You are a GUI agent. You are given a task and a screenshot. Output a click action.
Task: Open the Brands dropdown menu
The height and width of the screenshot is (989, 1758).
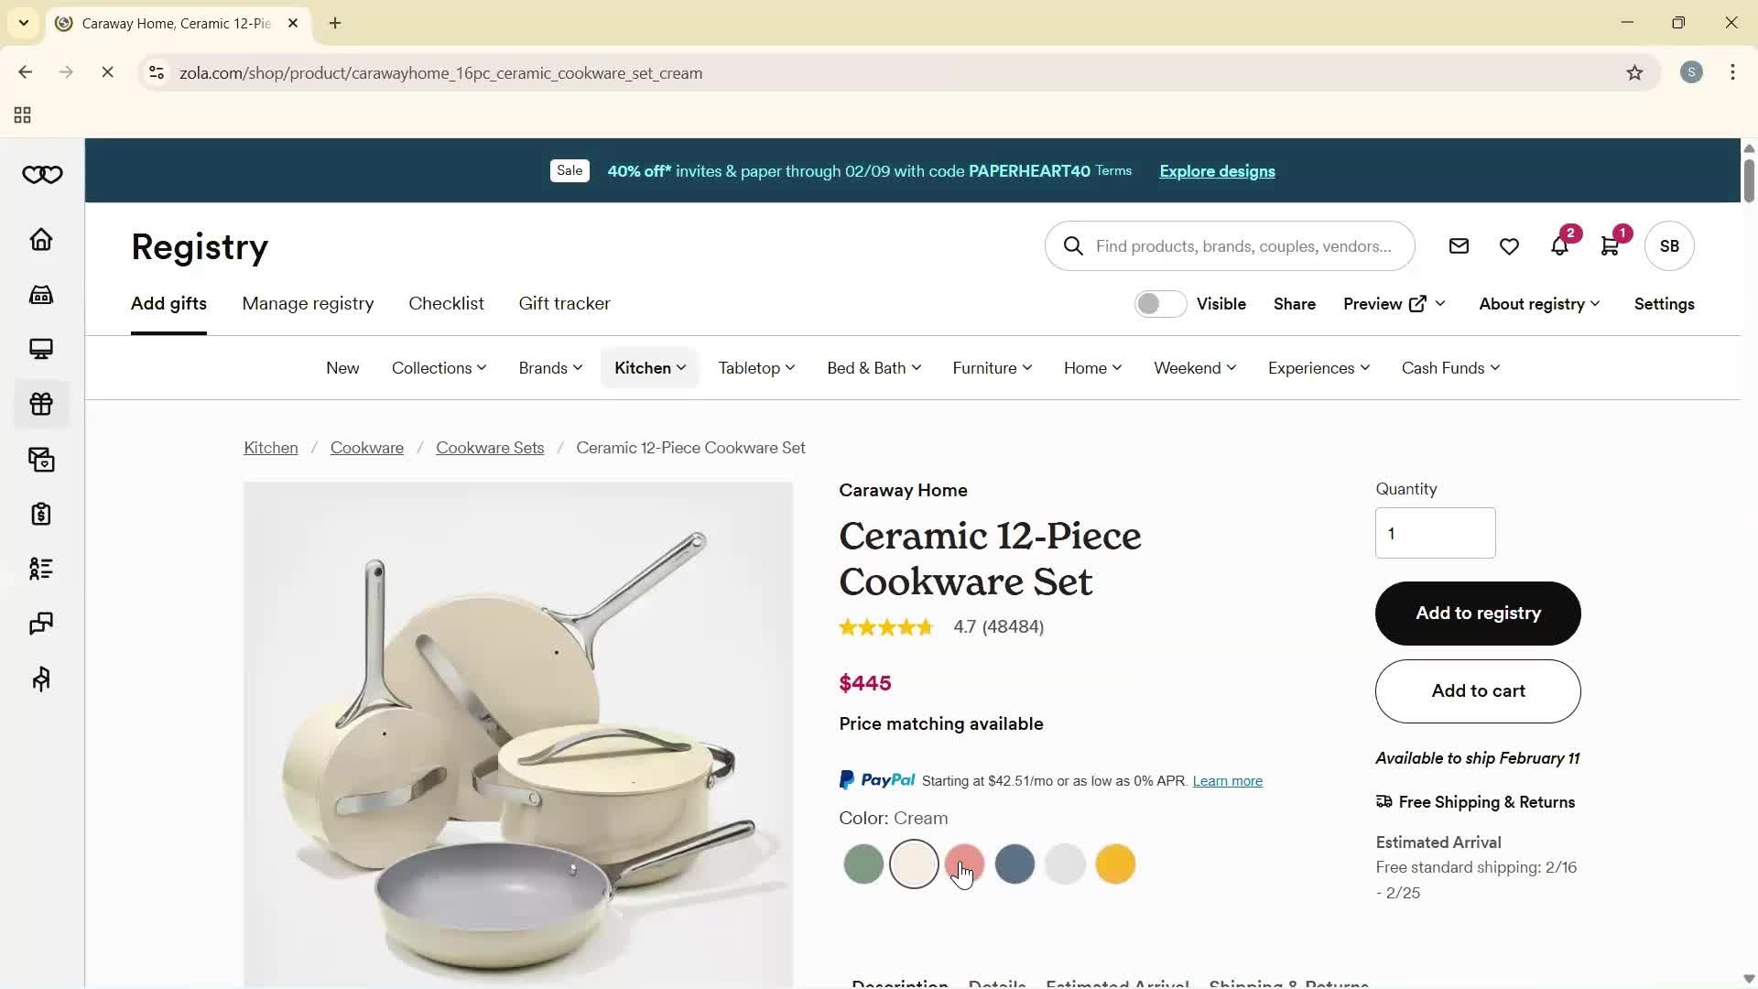[550, 368]
